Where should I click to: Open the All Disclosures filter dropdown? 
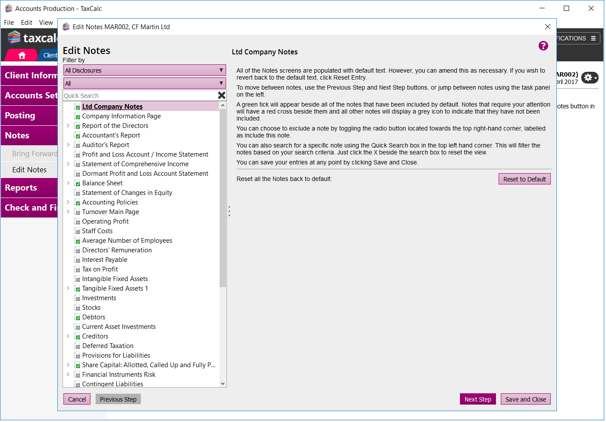(x=144, y=70)
